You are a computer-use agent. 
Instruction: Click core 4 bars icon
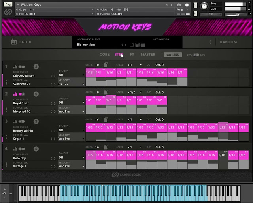(x=15, y=149)
